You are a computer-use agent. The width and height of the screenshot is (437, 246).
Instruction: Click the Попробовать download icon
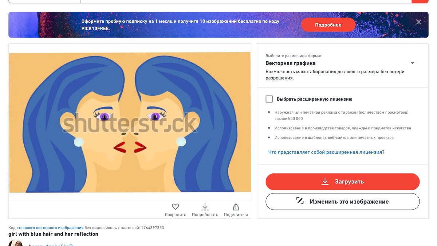pyautogui.click(x=205, y=207)
